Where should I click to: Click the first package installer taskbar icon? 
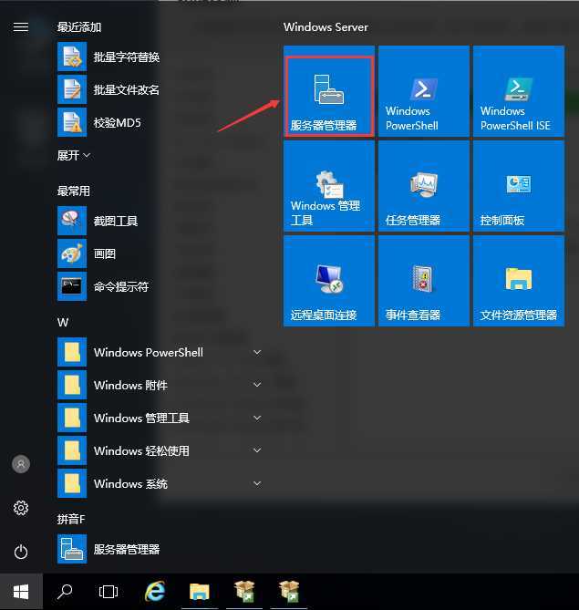244,592
